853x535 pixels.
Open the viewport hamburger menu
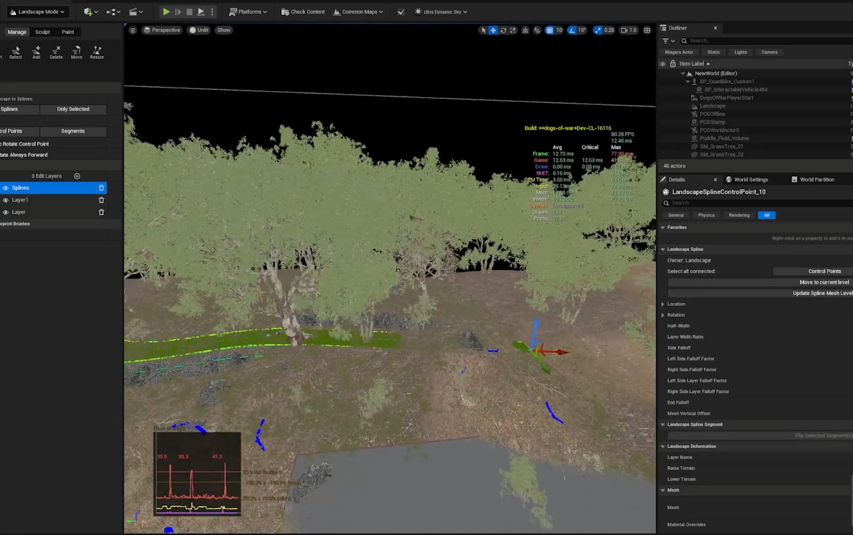click(133, 30)
